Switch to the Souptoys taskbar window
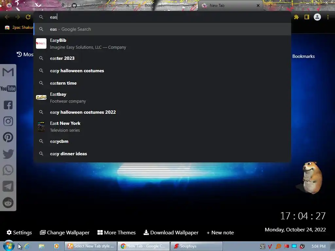Screen dimensions: 335x251 197,246
